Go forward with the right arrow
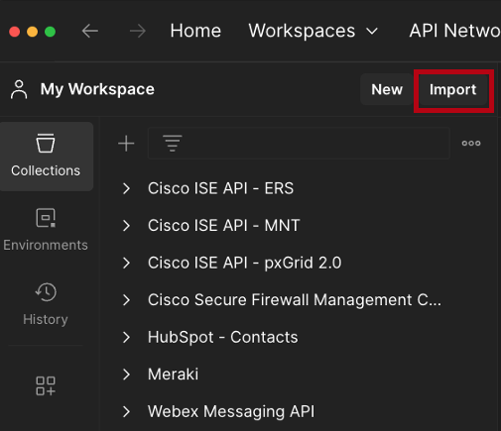The image size is (501, 431). point(138,31)
